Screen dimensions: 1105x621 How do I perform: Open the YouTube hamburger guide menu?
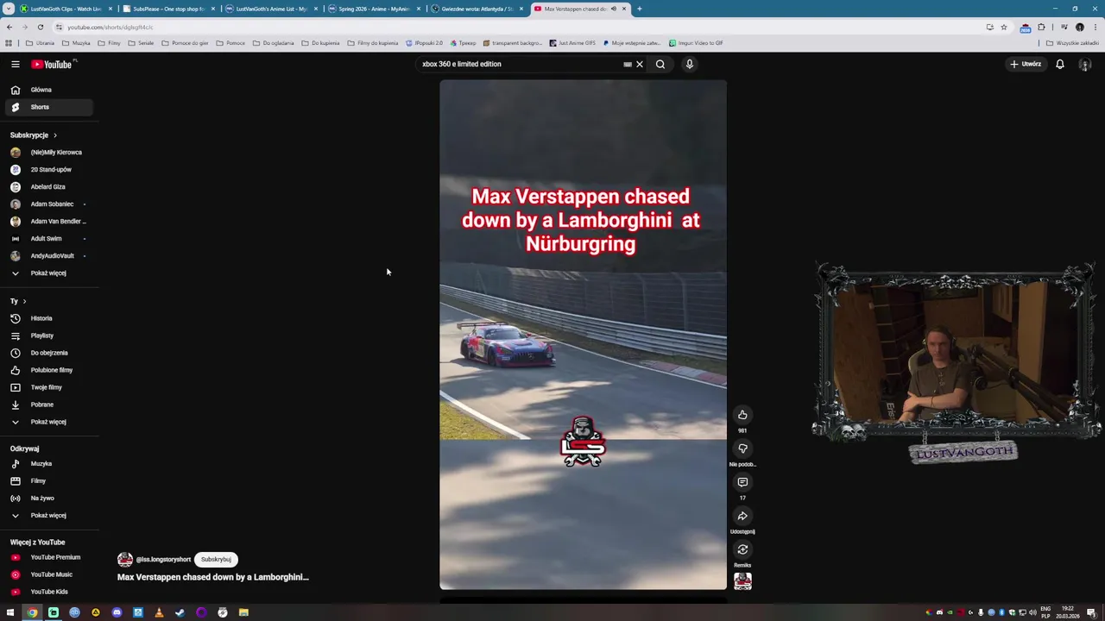[15, 64]
